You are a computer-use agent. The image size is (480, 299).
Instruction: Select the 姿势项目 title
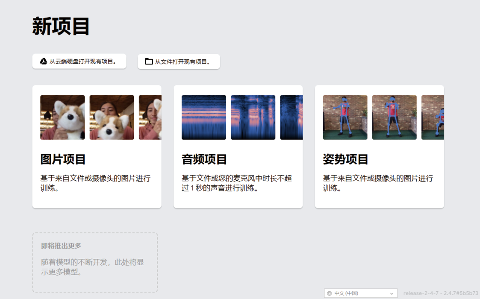point(345,159)
